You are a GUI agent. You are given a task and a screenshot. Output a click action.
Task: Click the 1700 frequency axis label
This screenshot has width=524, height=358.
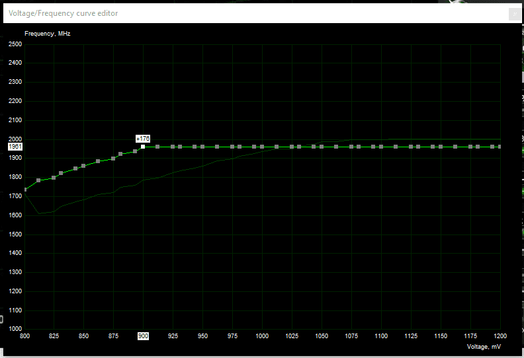[15, 196]
